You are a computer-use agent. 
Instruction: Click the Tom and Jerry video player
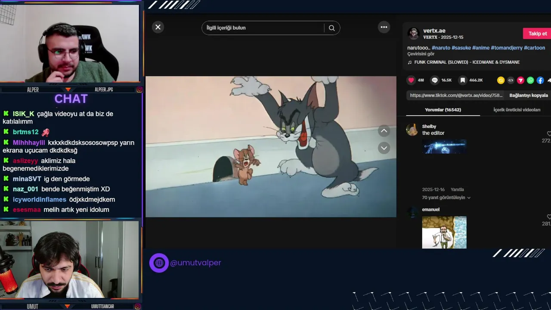click(x=271, y=147)
